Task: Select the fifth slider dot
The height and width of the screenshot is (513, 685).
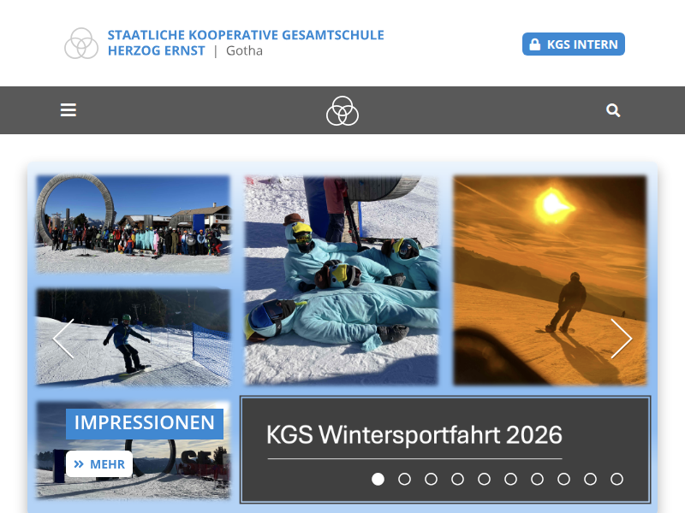Action: 484,479
